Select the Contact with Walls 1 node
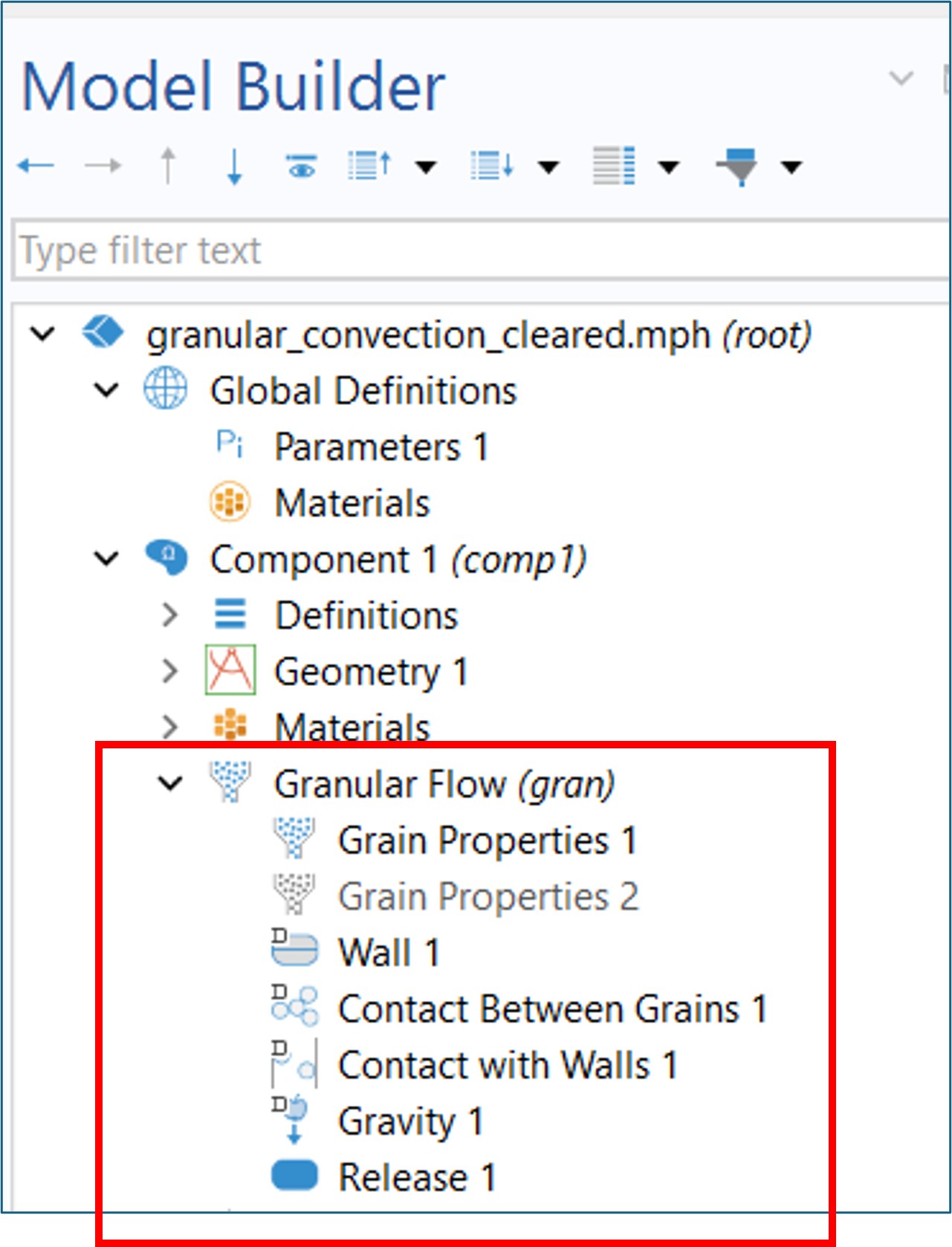Screen dimensions: 952x1247 pyautogui.click(x=507, y=1065)
